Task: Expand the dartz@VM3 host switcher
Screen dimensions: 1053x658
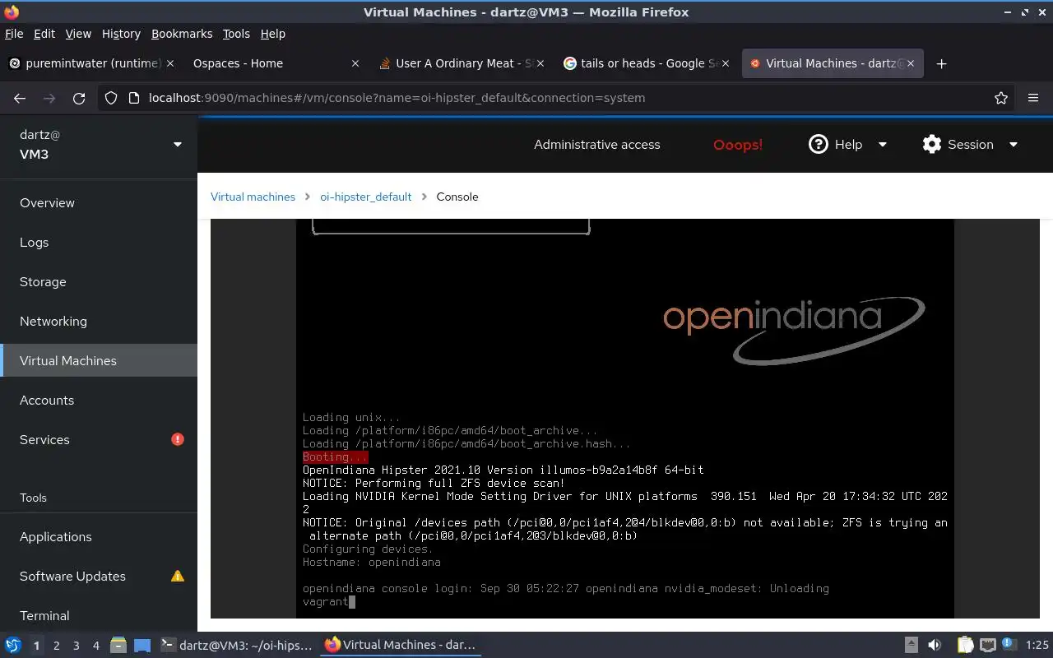Action: (x=177, y=144)
